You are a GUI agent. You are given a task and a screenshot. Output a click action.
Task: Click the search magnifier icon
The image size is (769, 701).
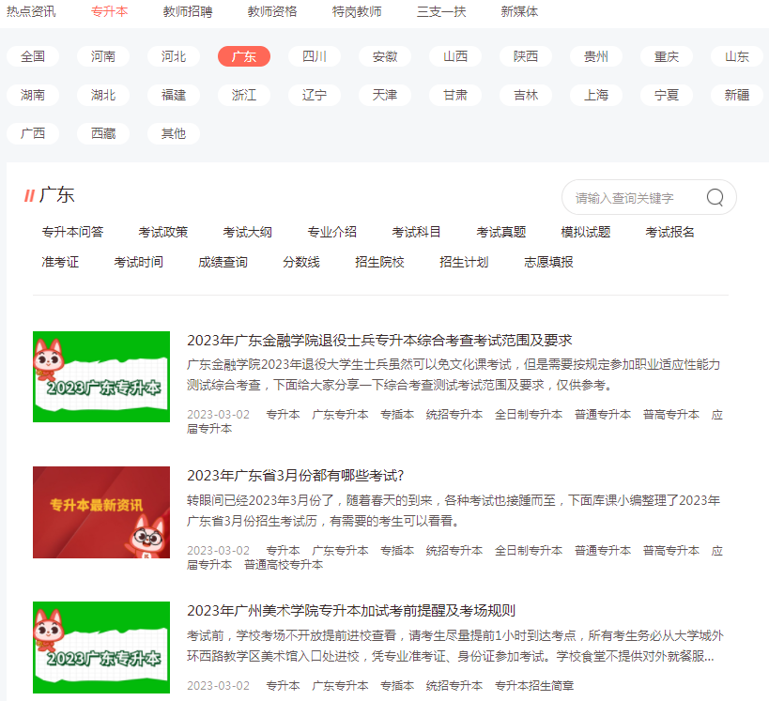[x=715, y=197]
